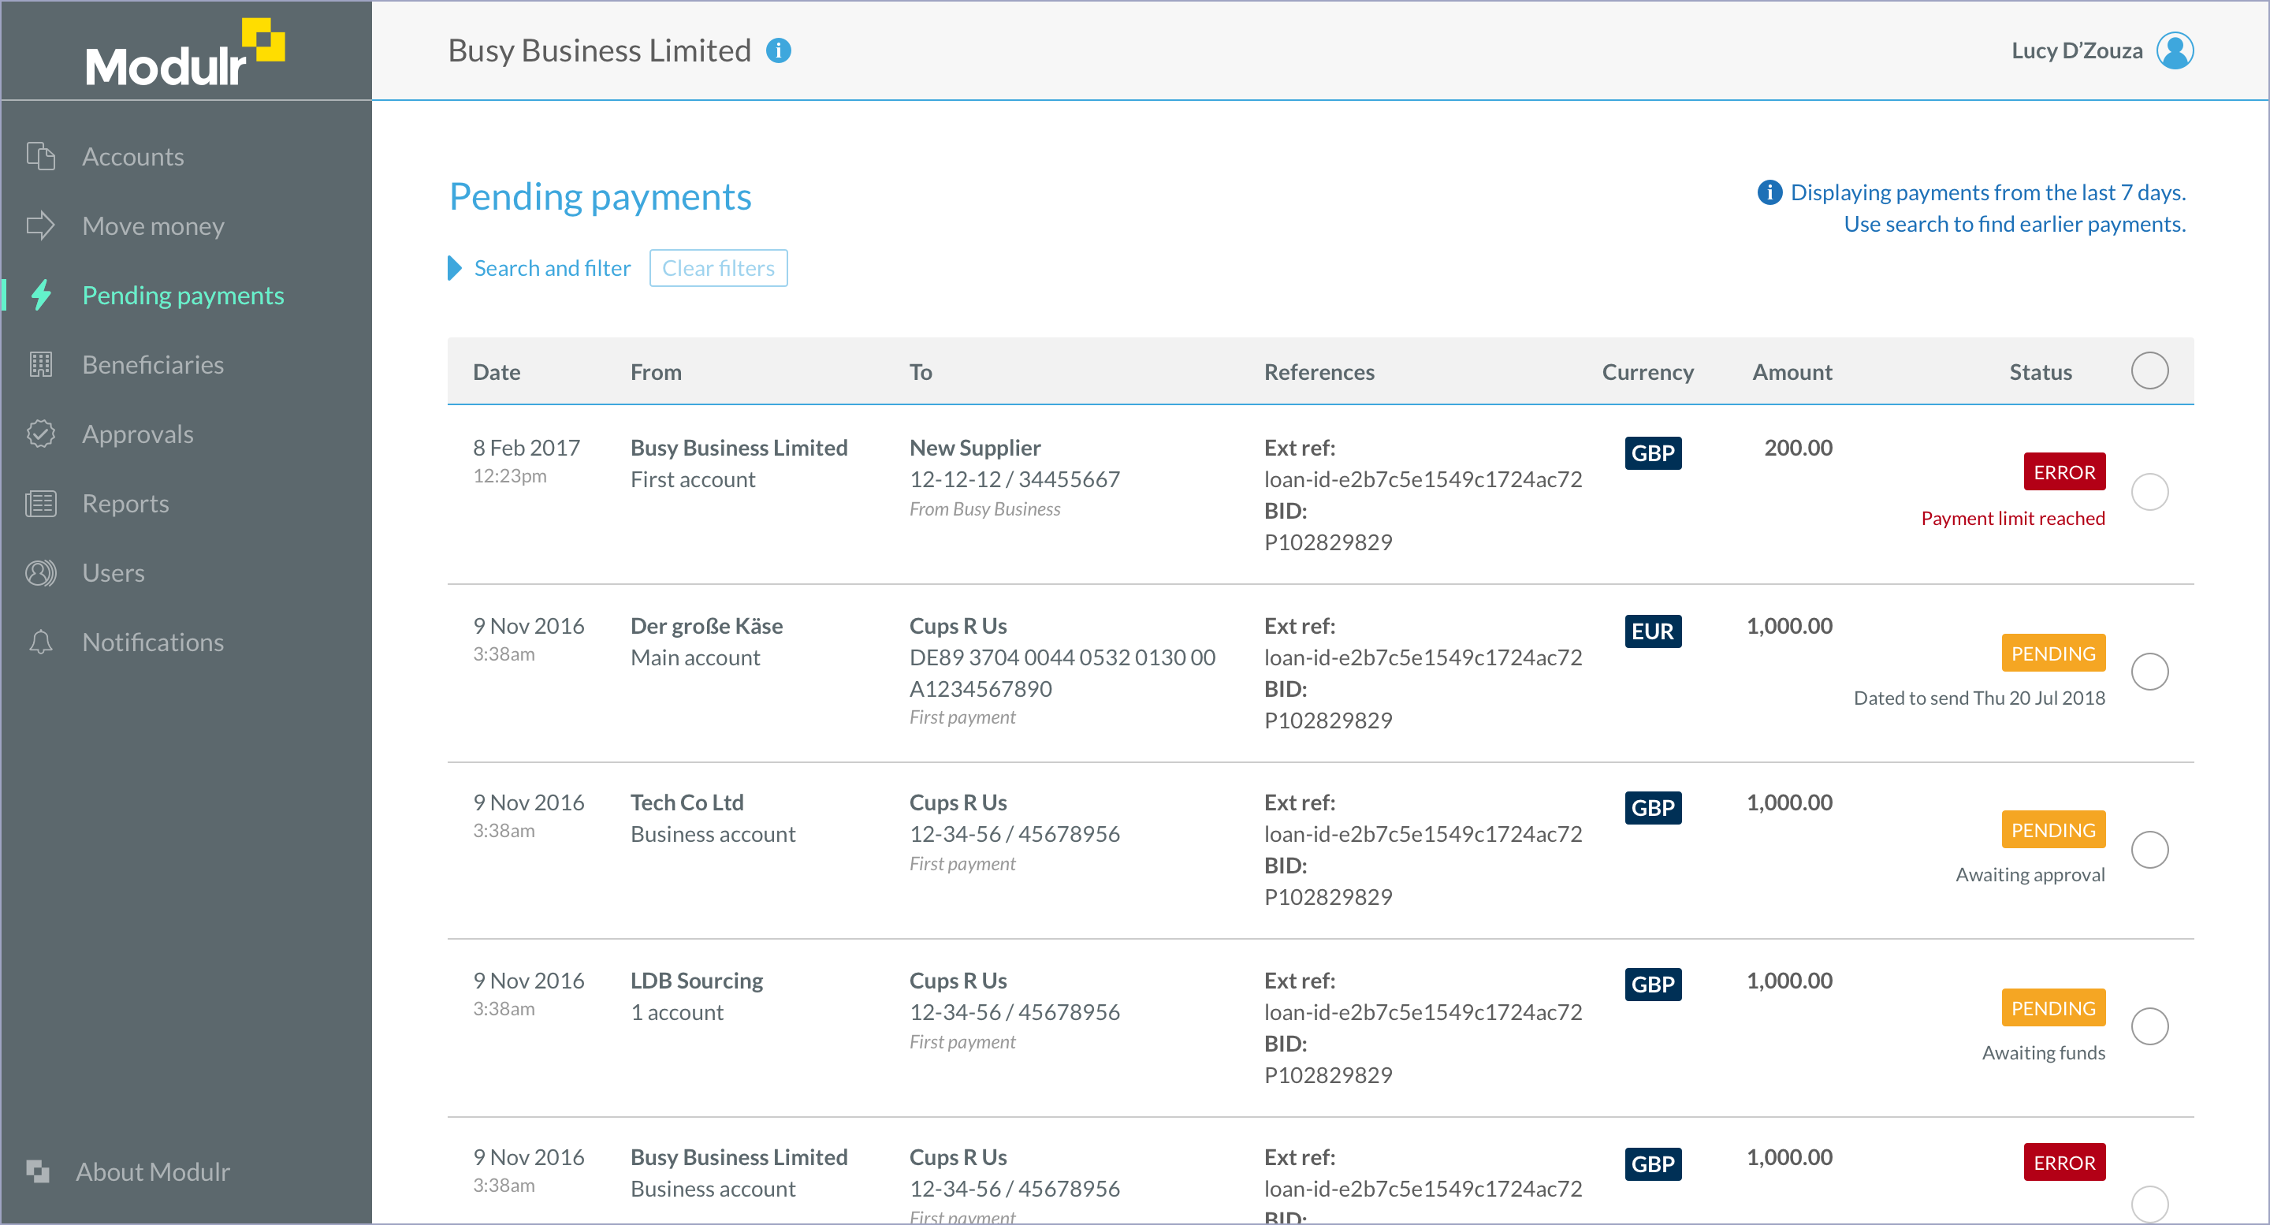The image size is (2270, 1225).
Task: Select the LDB Sourcing payment circle
Action: pyautogui.click(x=2149, y=1026)
